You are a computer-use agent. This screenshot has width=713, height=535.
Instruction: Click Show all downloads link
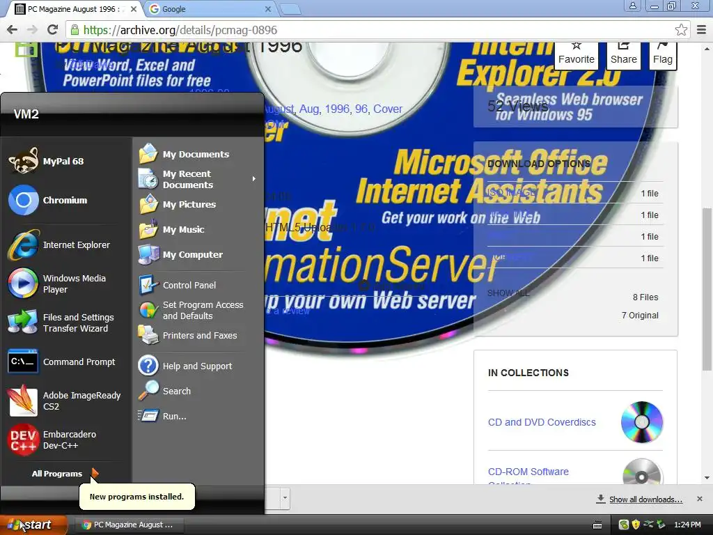[x=645, y=499]
